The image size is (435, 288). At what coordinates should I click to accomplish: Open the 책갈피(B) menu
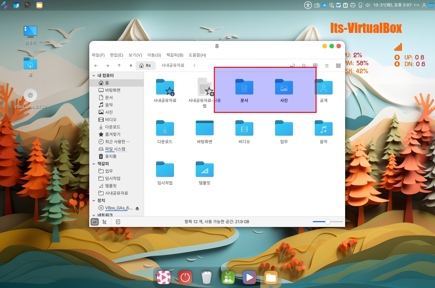[175, 55]
